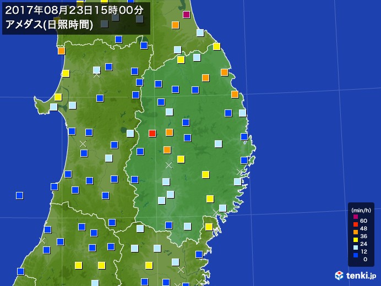Click the tenki.jp logo

(355, 276)
